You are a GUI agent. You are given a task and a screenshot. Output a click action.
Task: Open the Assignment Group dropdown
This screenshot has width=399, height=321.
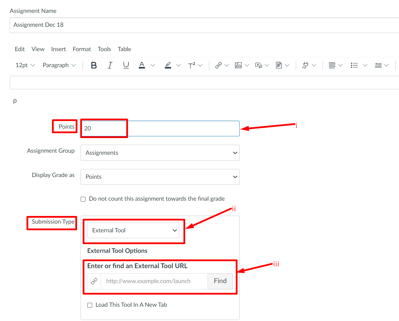pyautogui.click(x=160, y=153)
